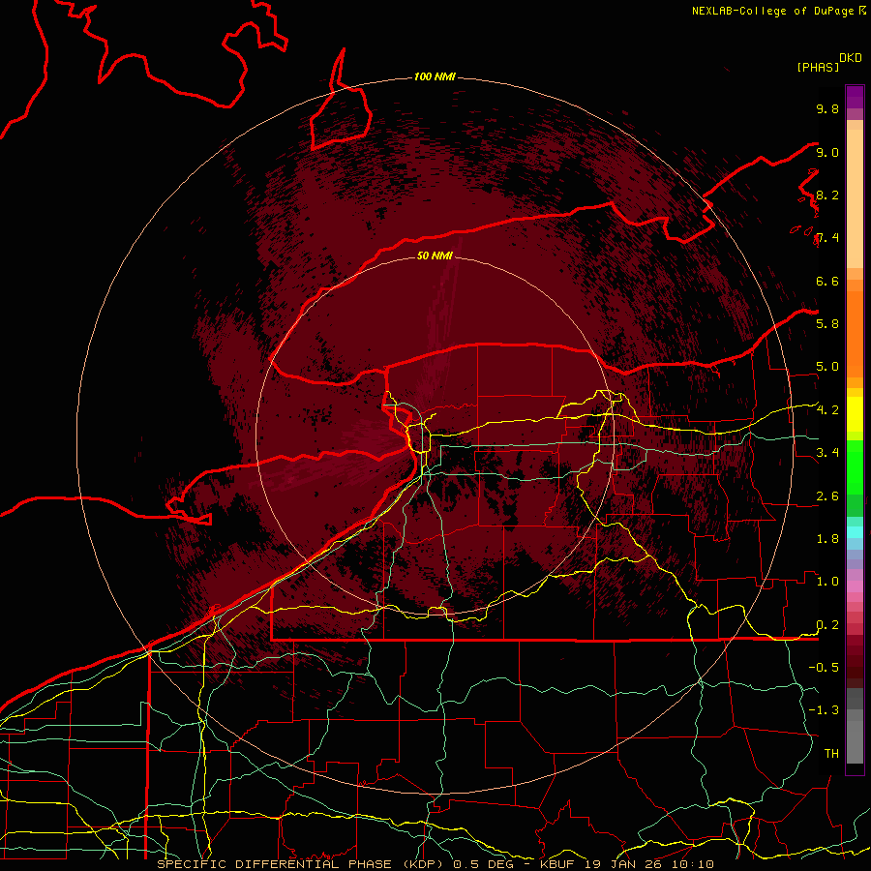
Task: Click the purple top segment of the color bar
Action: pyautogui.click(x=855, y=97)
